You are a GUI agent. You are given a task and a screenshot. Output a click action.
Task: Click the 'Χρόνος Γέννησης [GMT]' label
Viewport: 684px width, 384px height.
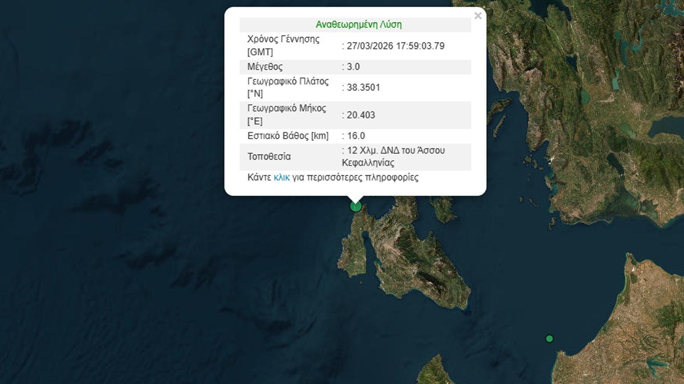pos(283,46)
